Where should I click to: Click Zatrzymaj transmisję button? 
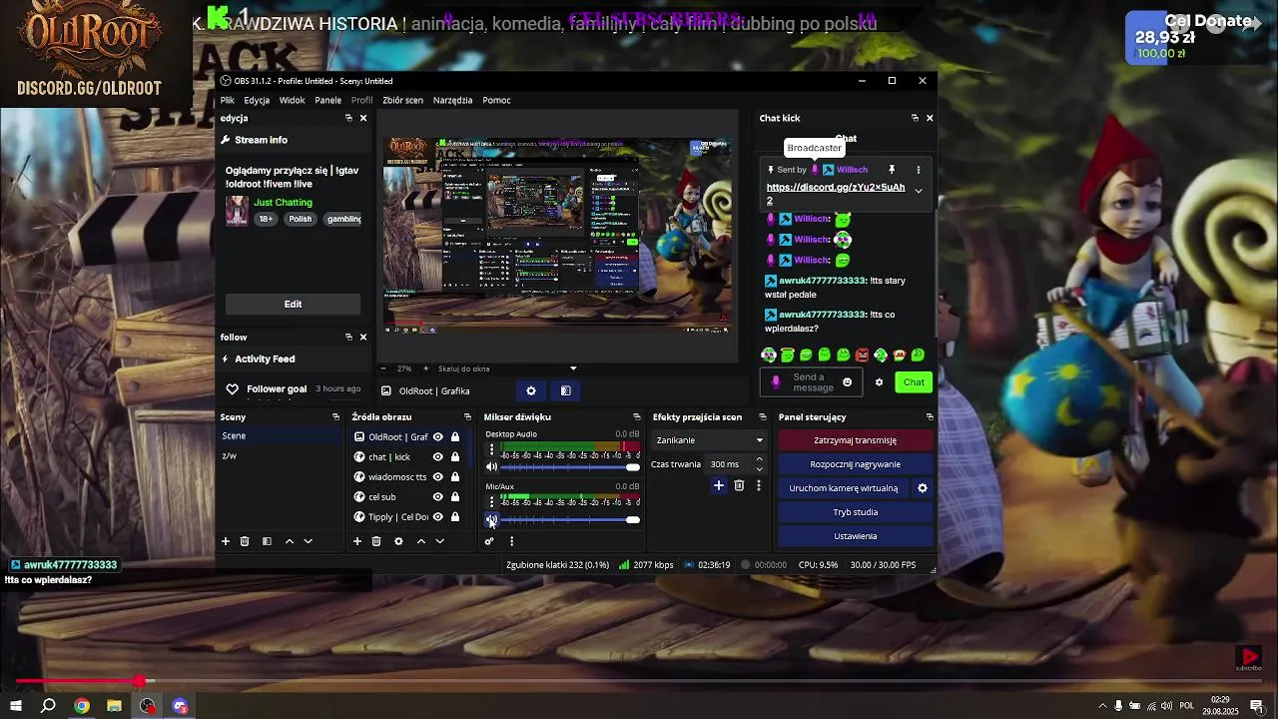coord(855,440)
